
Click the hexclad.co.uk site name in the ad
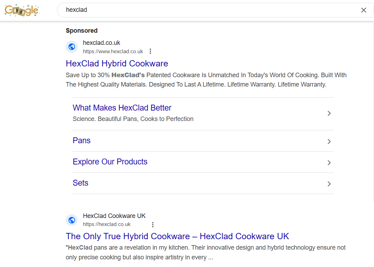click(101, 43)
